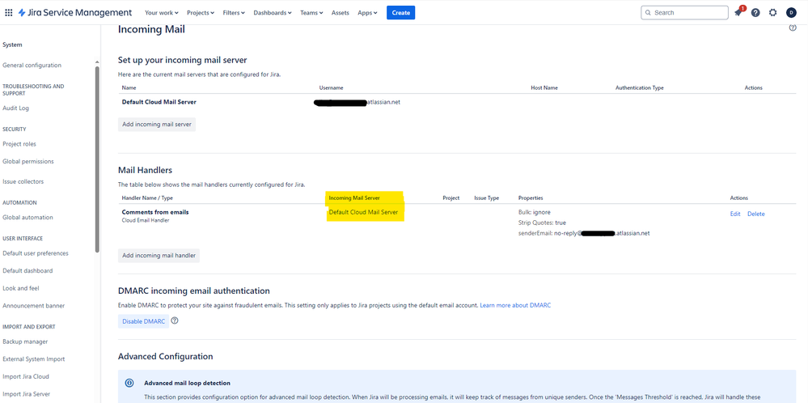Image resolution: width=808 pixels, height=403 pixels.
Task: Click the Cloud Email Handler type text
Action: coord(146,221)
